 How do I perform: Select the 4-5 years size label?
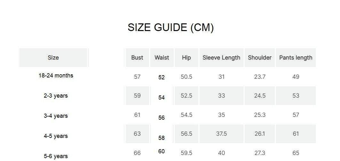click(56, 136)
